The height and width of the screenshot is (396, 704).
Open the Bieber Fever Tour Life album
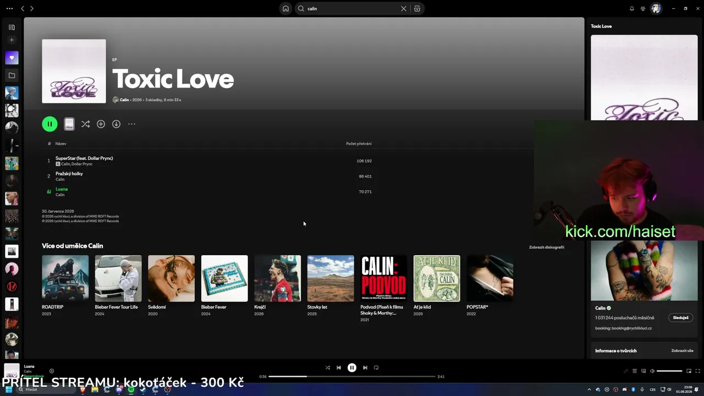[118, 285]
